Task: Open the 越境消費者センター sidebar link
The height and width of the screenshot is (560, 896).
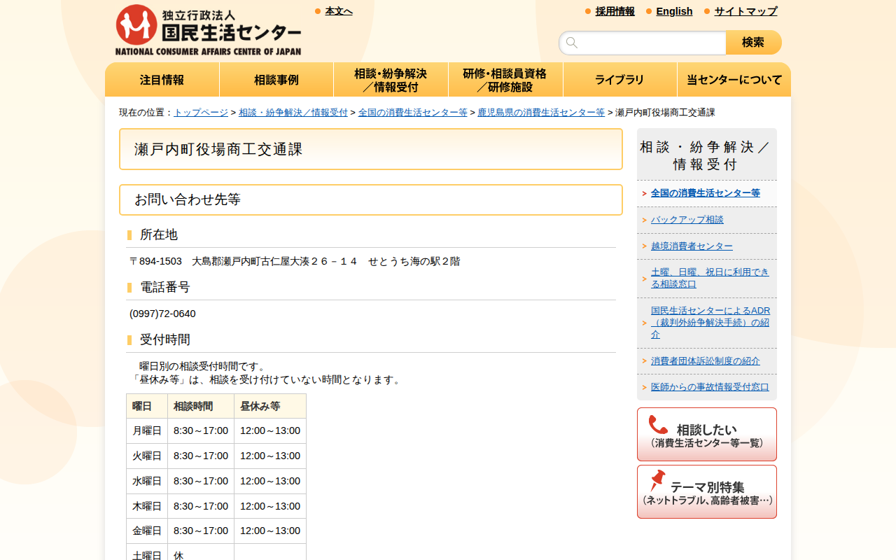Action: (x=691, y=246)
